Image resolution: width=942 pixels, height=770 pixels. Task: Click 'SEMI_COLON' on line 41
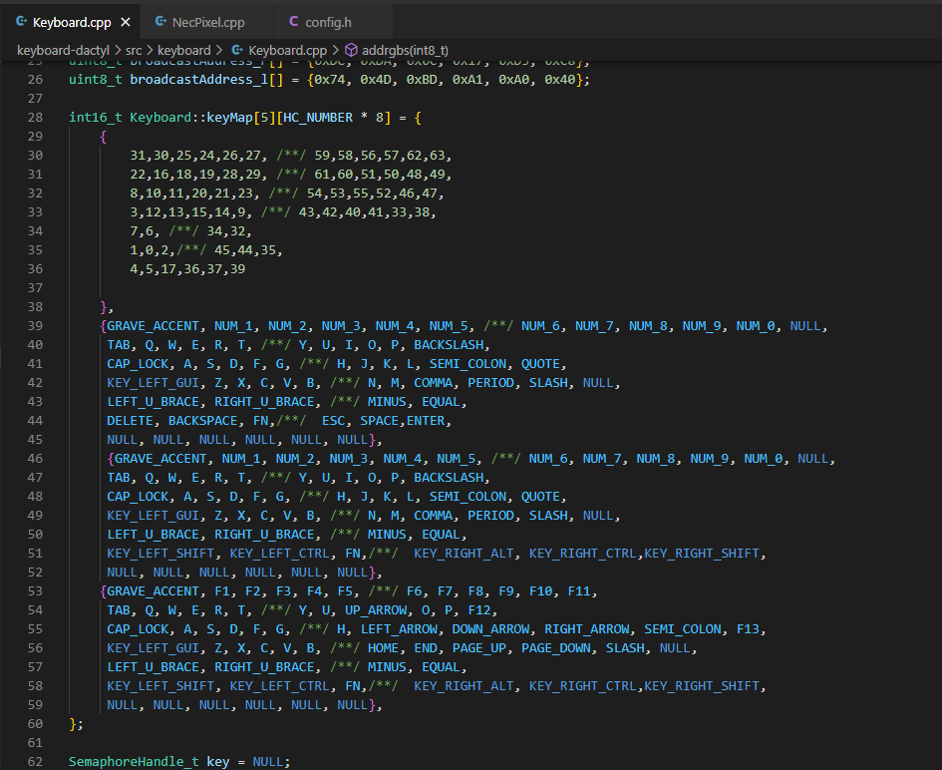(x=468, y=364)
